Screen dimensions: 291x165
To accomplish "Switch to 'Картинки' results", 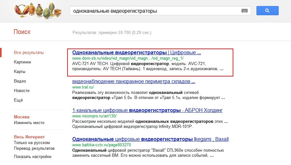I will [23, 62].
